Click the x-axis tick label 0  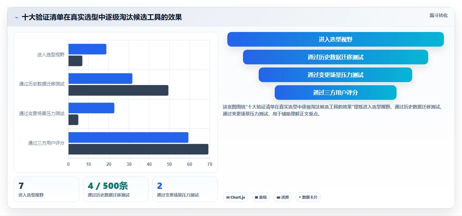click(68, 164)
